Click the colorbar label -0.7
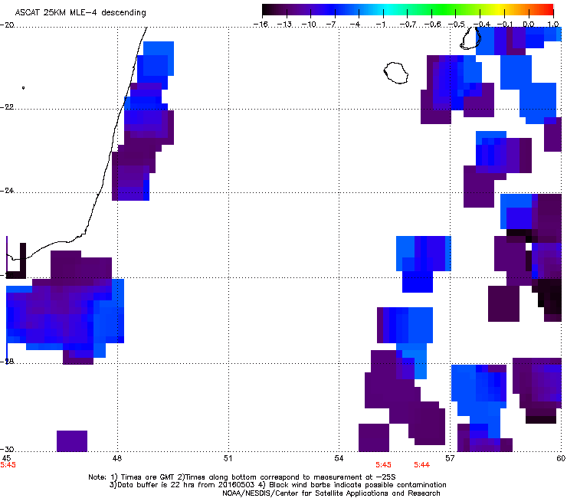The width and height of the screenshot is (567, 498). click(x=408, y=25)
